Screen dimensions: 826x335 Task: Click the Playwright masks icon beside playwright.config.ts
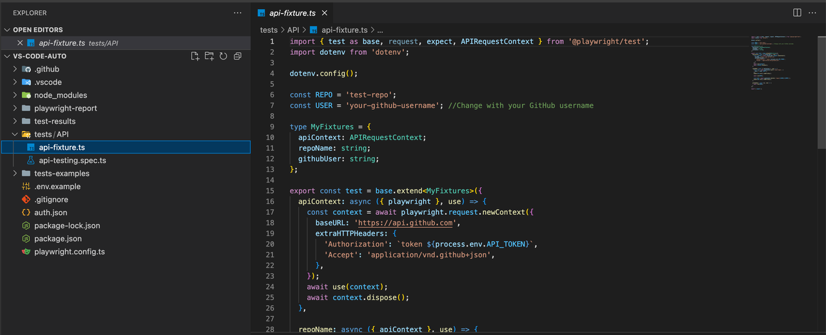point(26,252)
